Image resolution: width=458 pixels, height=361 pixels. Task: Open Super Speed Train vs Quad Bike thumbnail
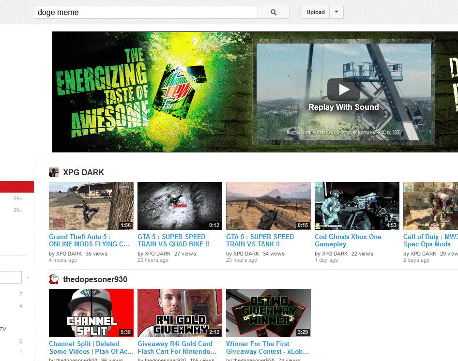(x=180, y=206)
